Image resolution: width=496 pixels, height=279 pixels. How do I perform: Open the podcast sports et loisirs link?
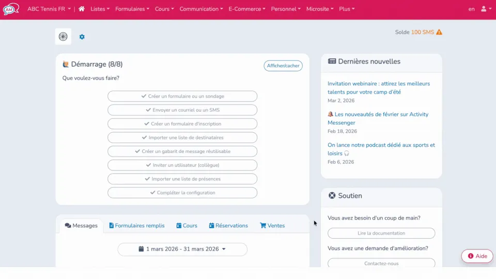click(x=381, y=149)
